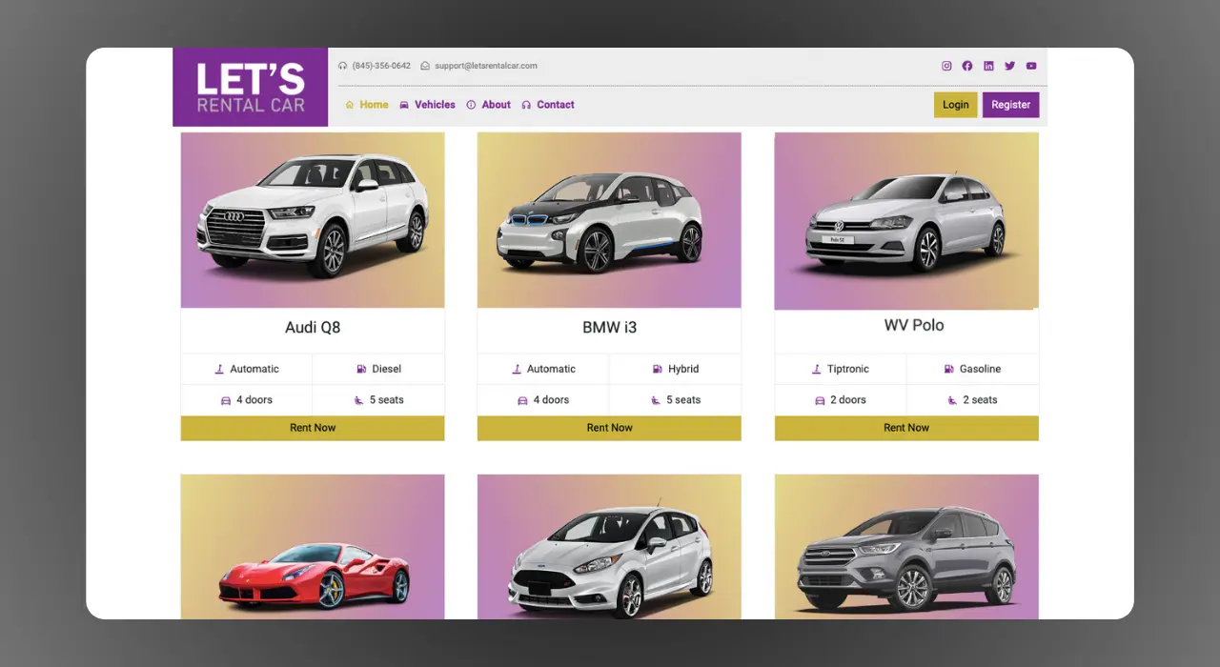Viewport: 1220px width, 667px height.
Task: Open the WV Polo car photo
Action: click(x=906, y=221)
